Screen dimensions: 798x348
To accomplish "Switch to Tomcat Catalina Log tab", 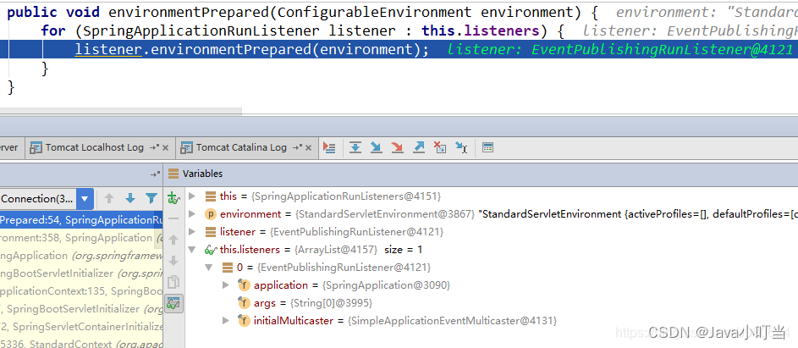I will tap(248, 148).
